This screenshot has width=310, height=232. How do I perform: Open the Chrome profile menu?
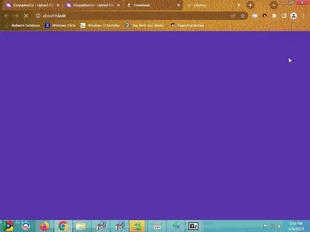(294, 16)
